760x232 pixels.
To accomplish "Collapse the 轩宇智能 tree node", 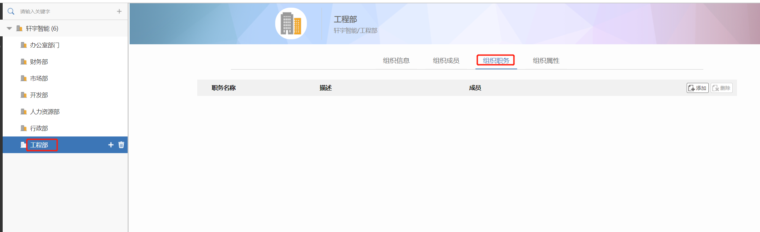I will [x=9, y=28].
